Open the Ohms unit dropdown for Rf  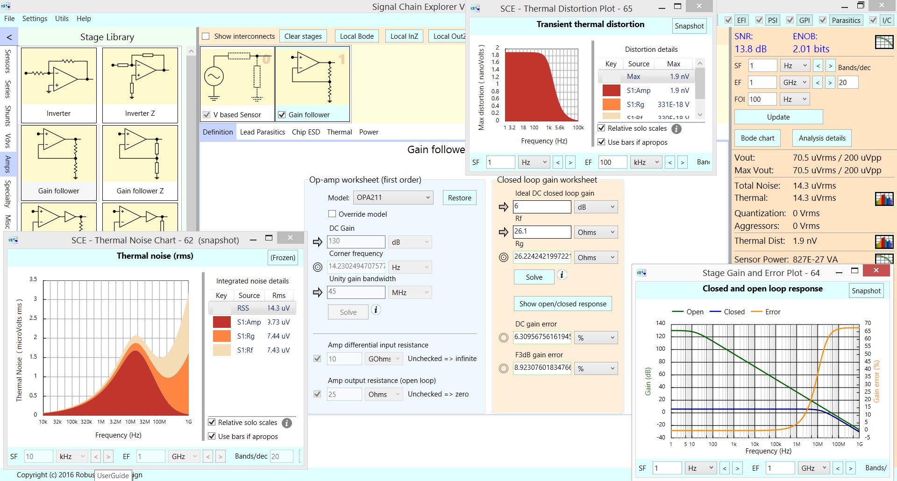pos(596,232)
